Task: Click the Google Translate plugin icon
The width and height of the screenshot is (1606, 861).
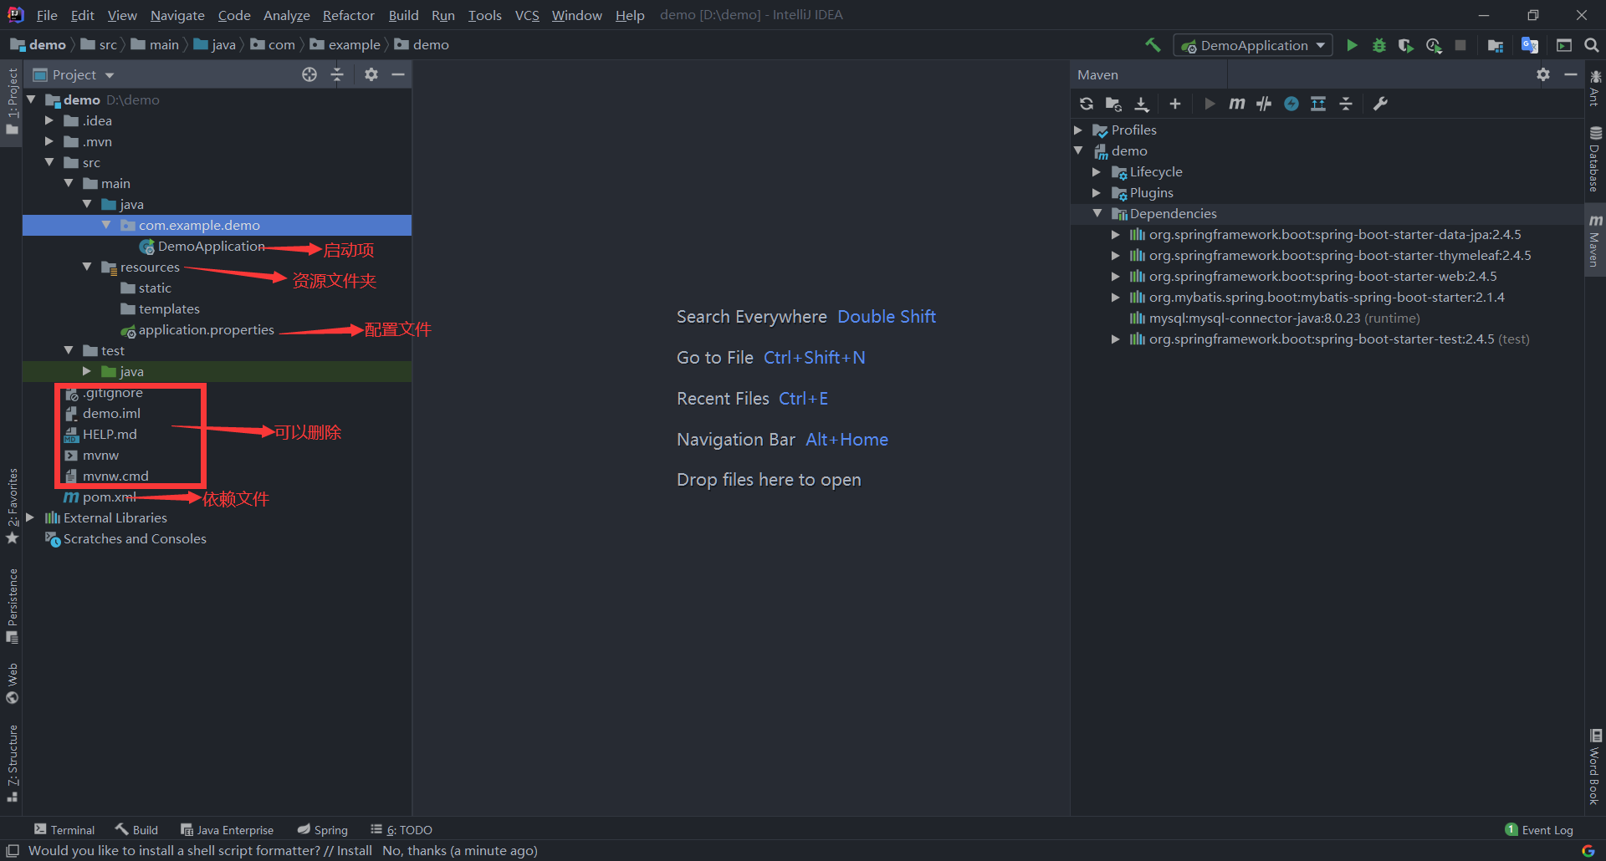Action: tap(1530, 45)
